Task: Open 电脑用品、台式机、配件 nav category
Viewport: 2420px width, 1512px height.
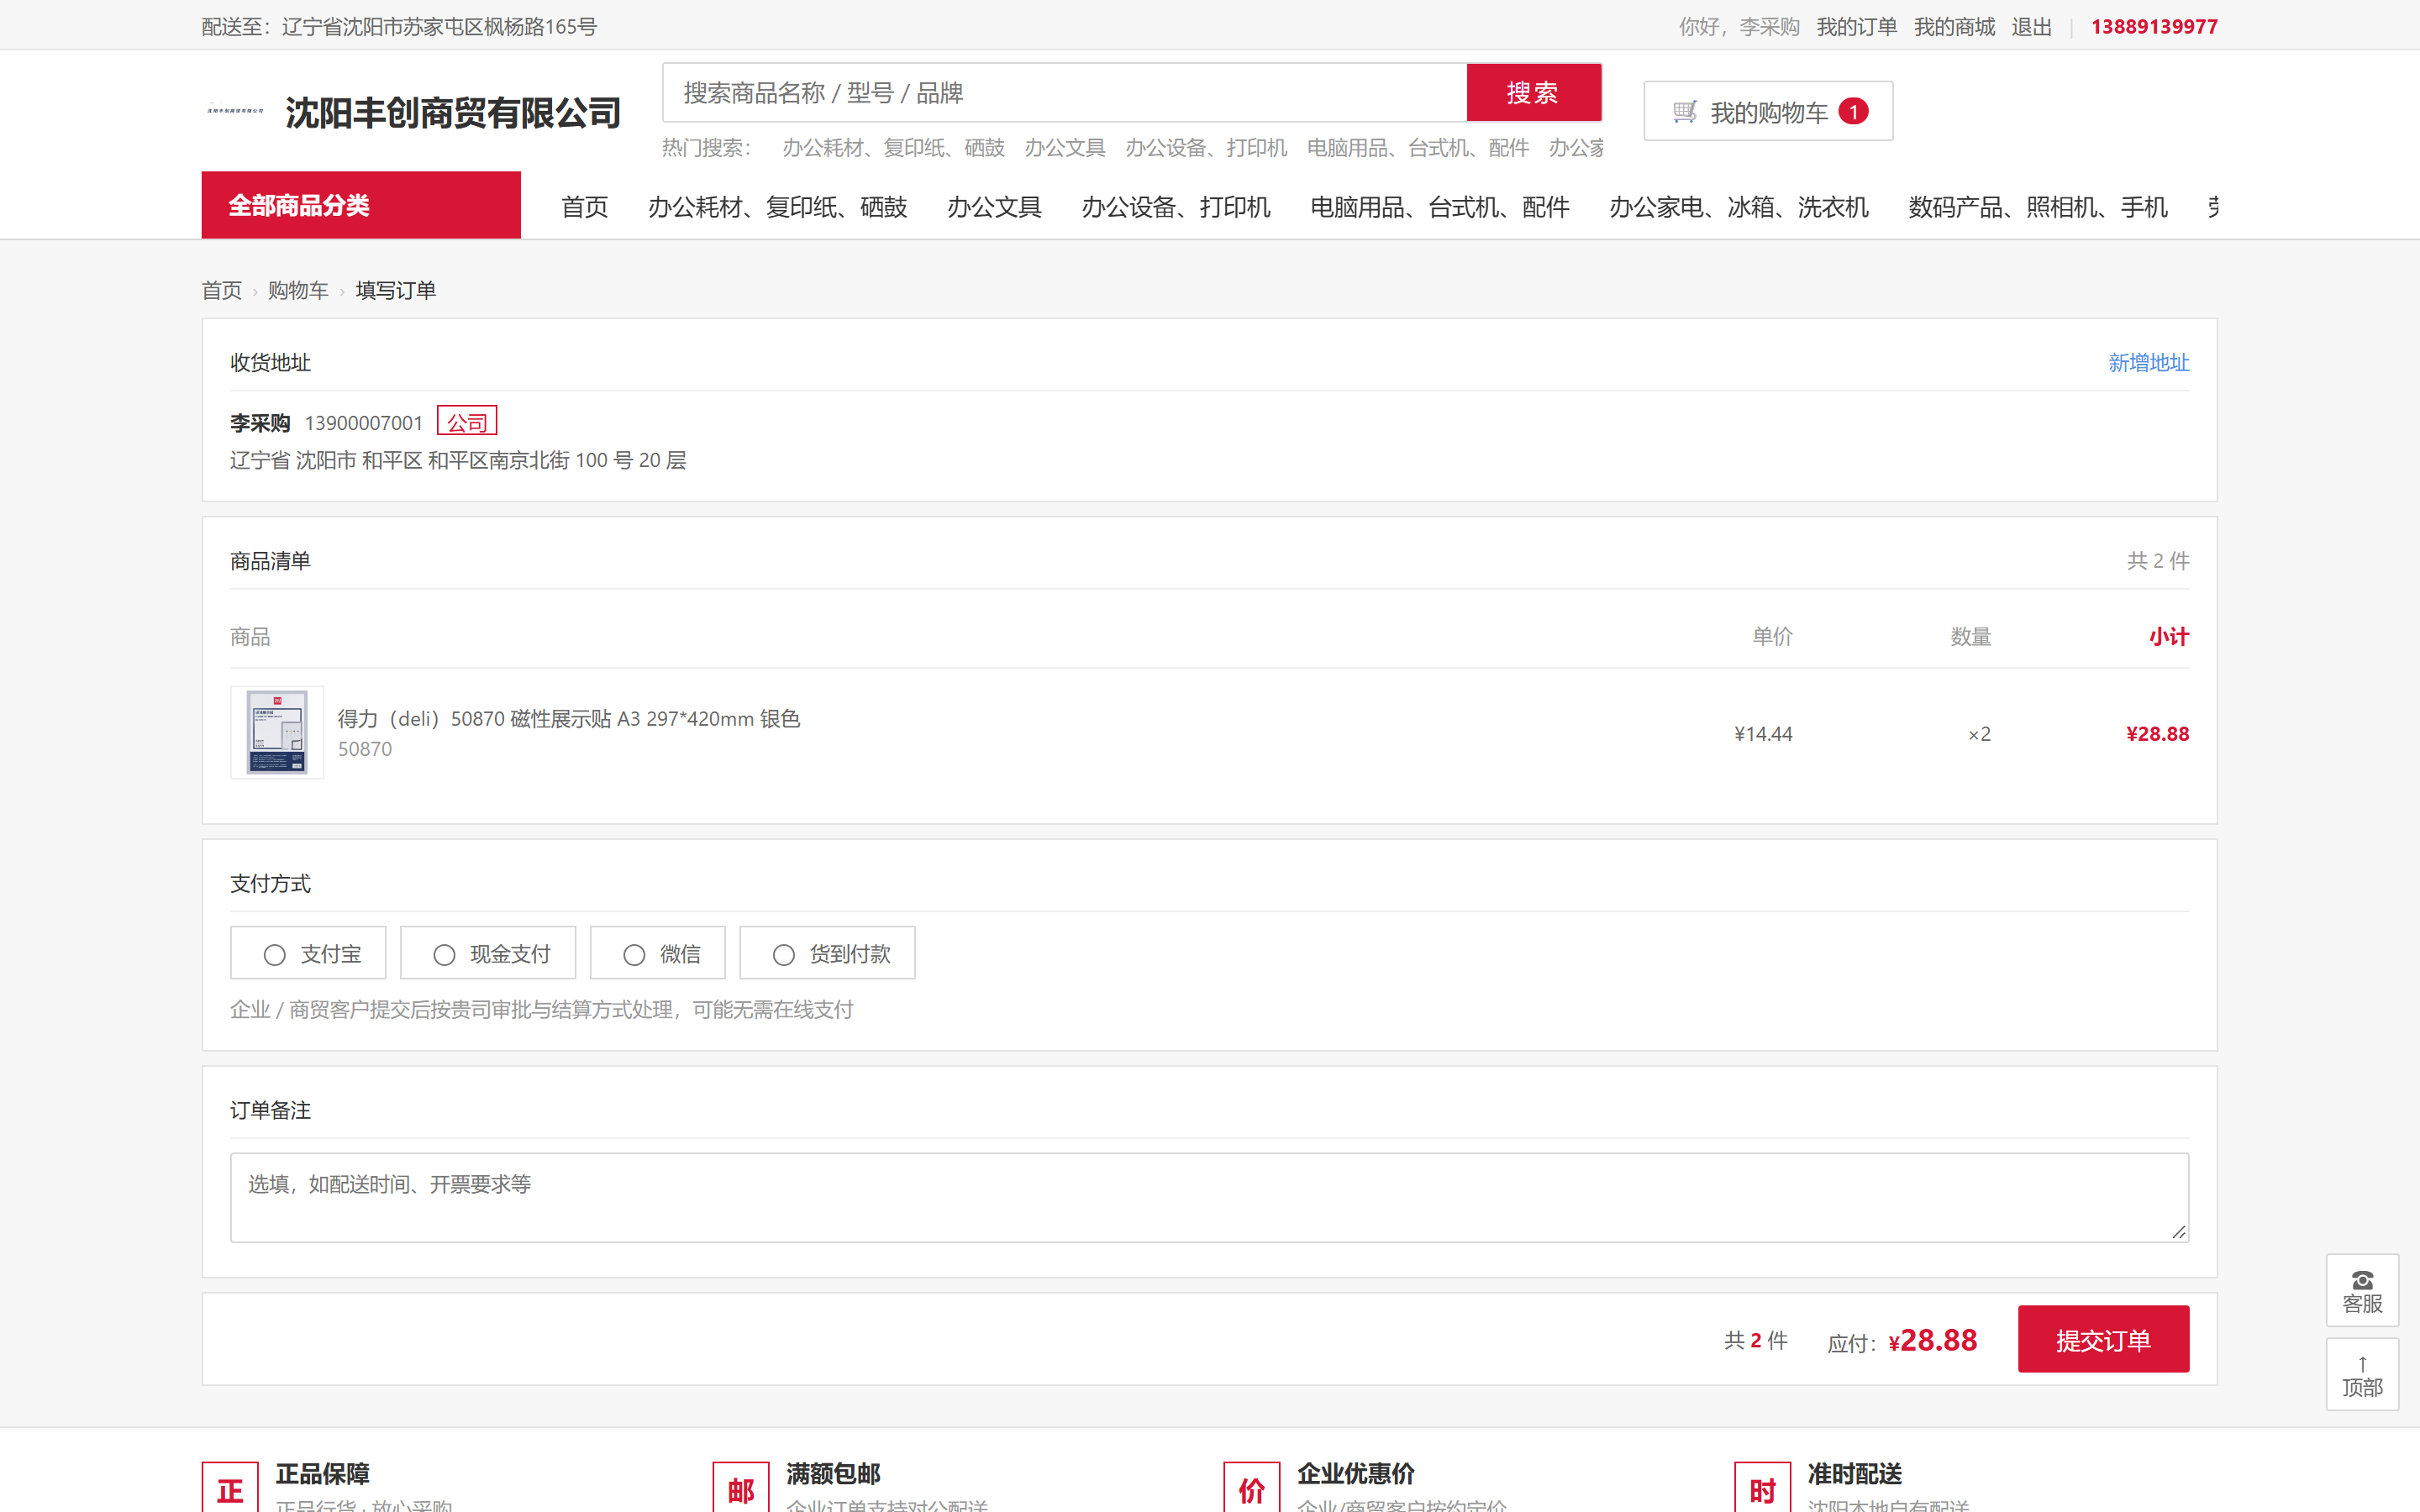Action: point(1440,207)
